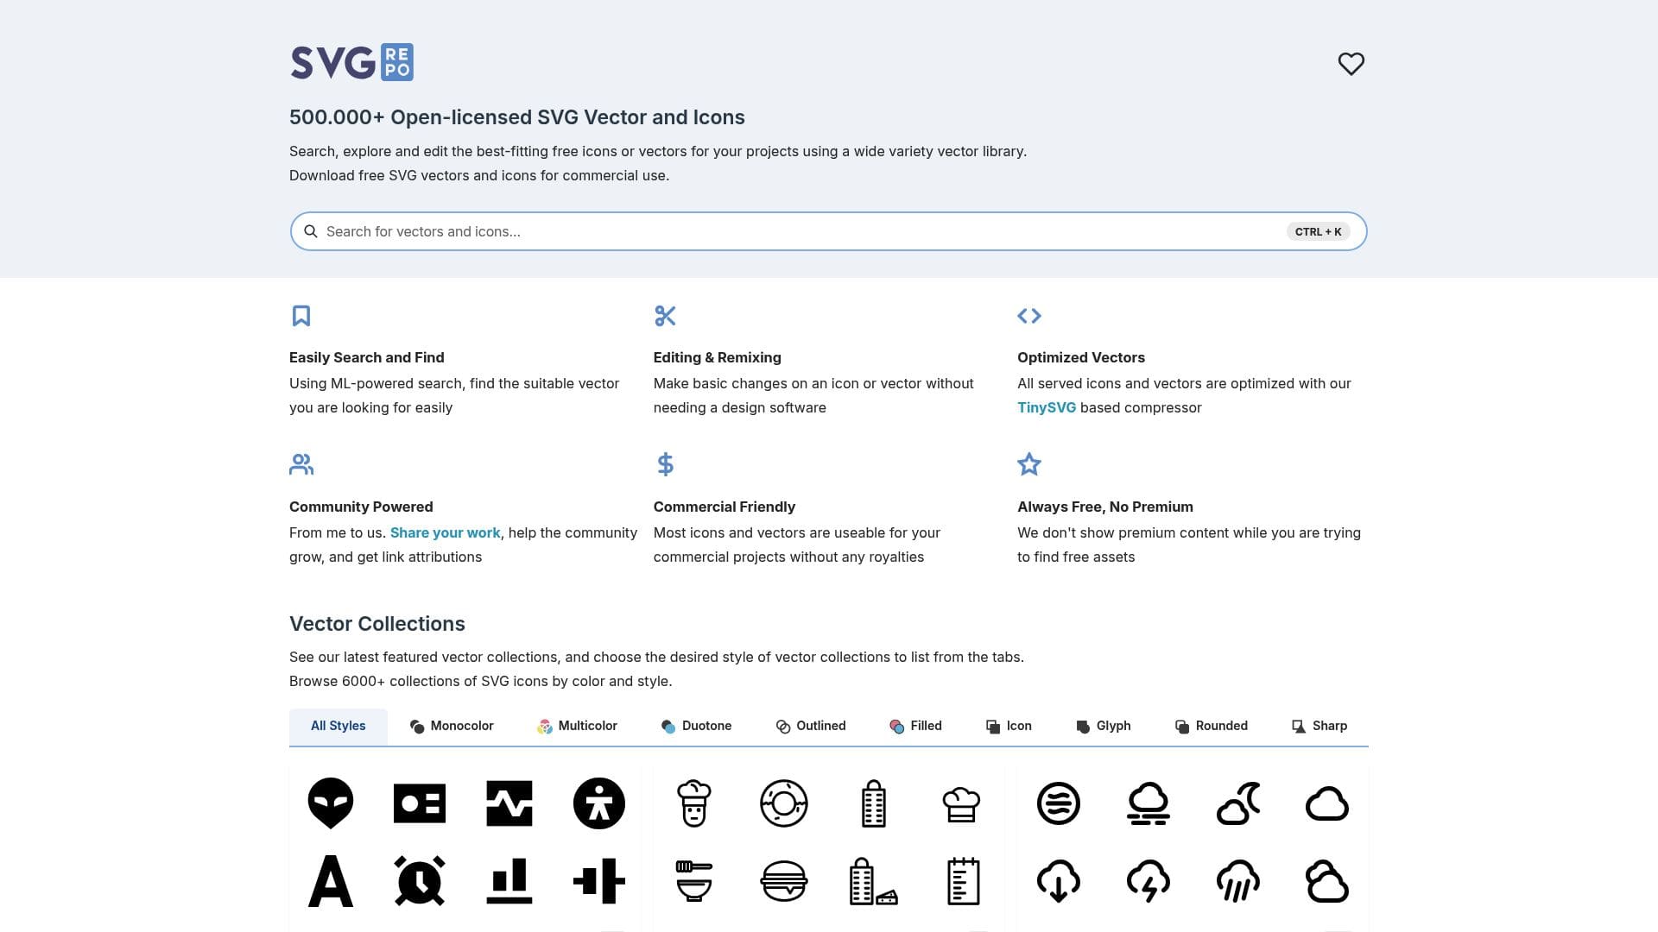Open the Duotone style tab

[x=696, y=726]
